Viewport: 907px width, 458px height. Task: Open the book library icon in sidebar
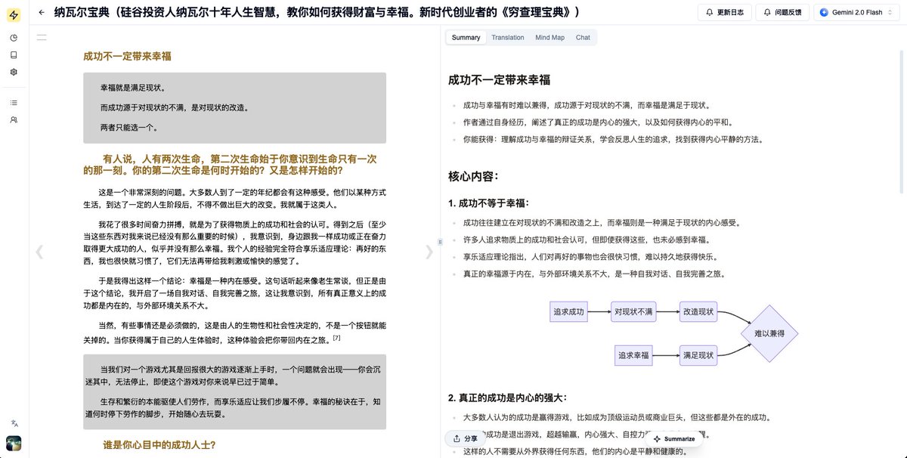pyautogui.click(x=14, y=55)
